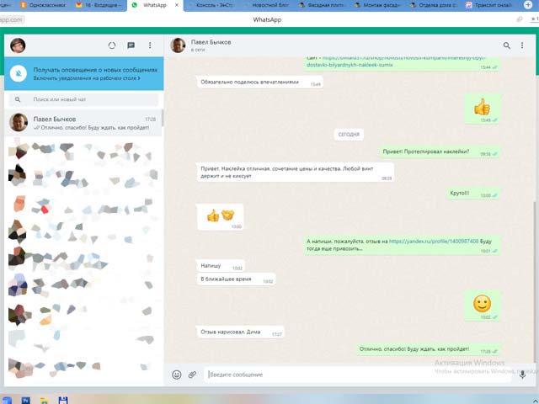This screenshot has height=404, width=539.
Task: Switch to the Транзит онлайн browser tab
Action: point(490,5)
